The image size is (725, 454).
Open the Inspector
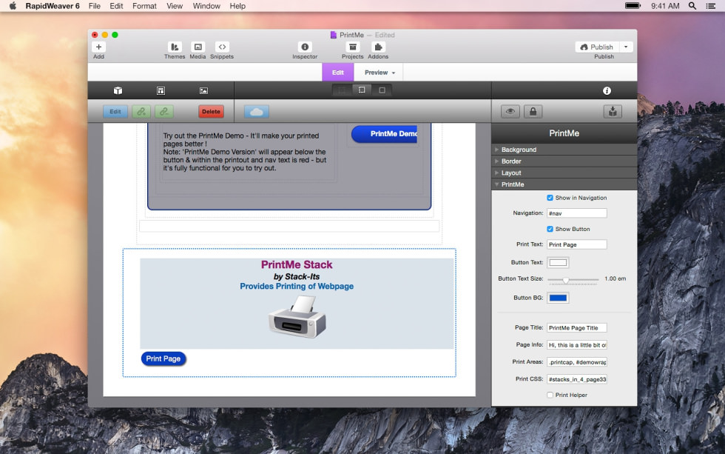click(305, 47)
